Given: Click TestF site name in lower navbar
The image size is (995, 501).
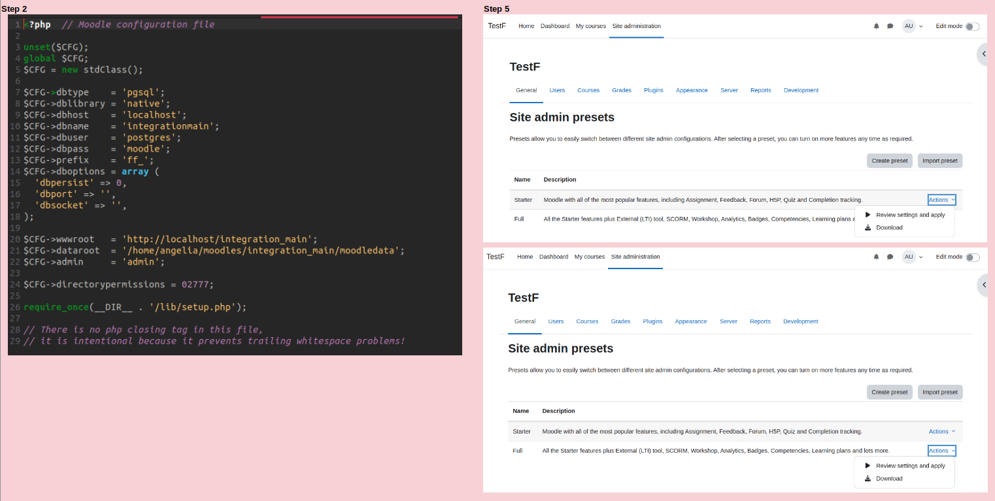Looking at the screenshot, I should tap(496, 257).
